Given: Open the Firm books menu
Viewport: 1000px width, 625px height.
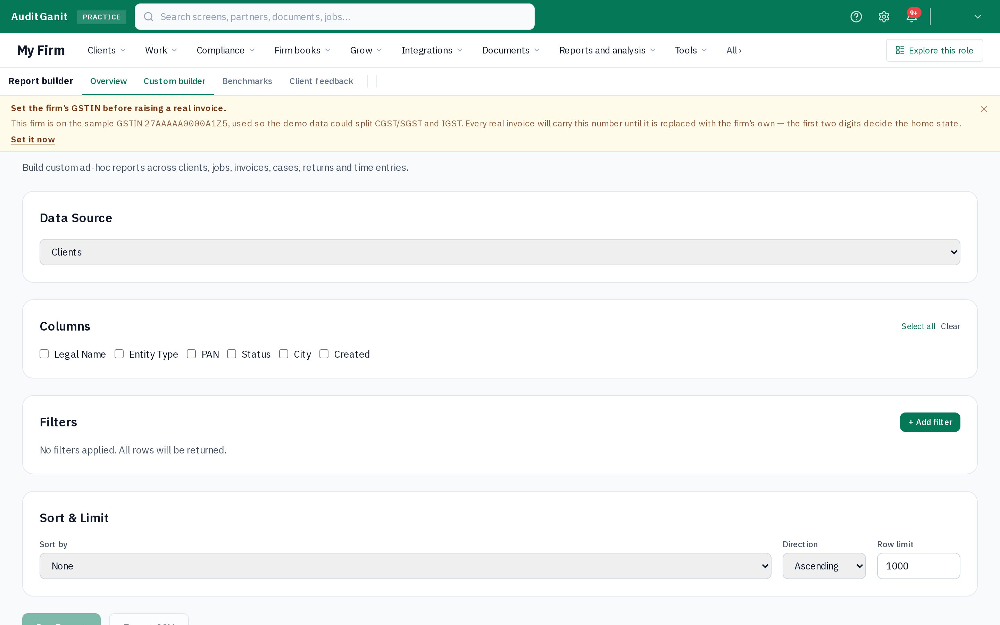Looking at the screenshot, I should pos(302,50).
